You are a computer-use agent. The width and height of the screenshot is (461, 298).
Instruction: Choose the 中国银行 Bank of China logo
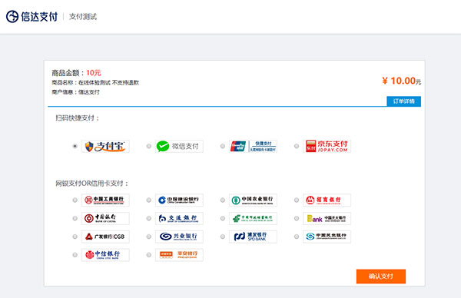point(105,218)
